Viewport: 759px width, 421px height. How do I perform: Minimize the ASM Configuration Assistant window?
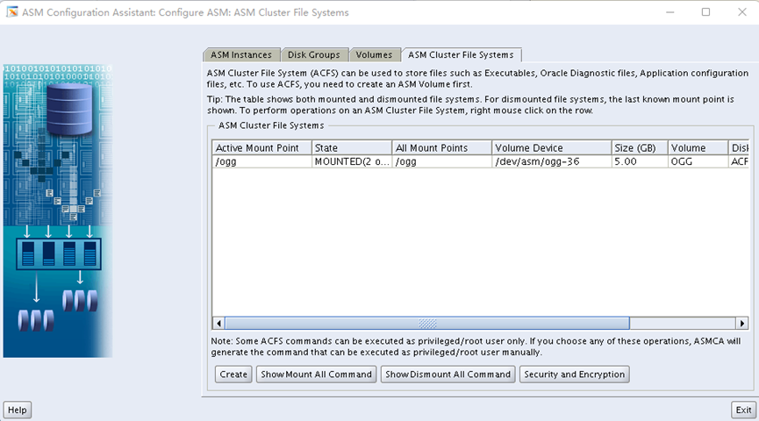click(669, 12)
